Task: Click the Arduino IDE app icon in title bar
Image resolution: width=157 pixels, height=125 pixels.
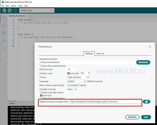Action: [3, 2]
